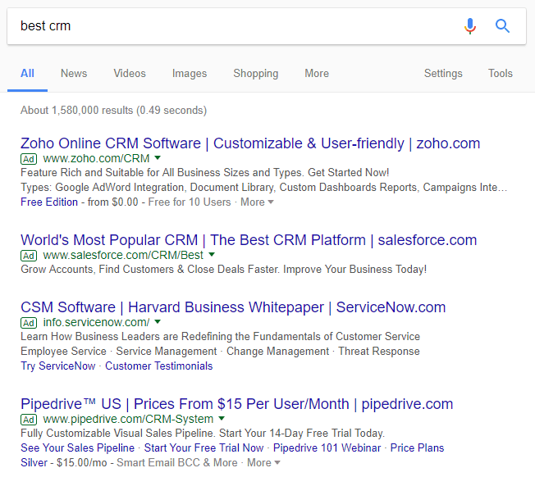535x477 pixels.
Task: Open the CSM Software Harvard Business Whitepaper link
Action: tap(233, 307)
